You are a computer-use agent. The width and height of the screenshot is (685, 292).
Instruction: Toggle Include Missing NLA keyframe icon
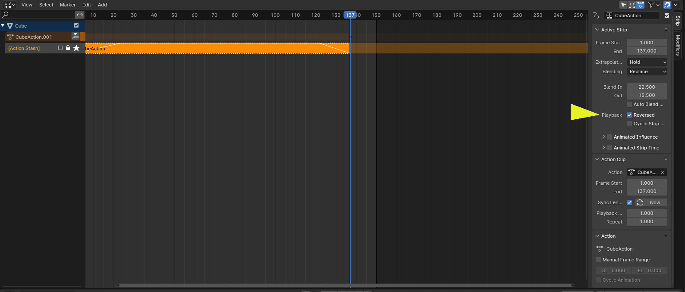(x=641, y=5)
